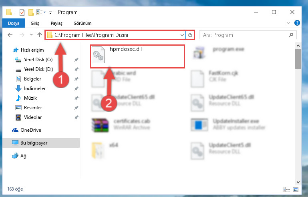The image size is (308, 197).
Task: Open the recent locations dropdown arrow
Action: (31, 35)
